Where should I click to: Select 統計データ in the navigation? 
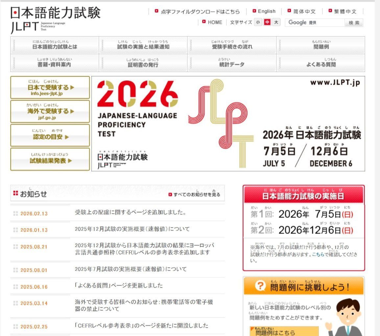coord(232,63)
